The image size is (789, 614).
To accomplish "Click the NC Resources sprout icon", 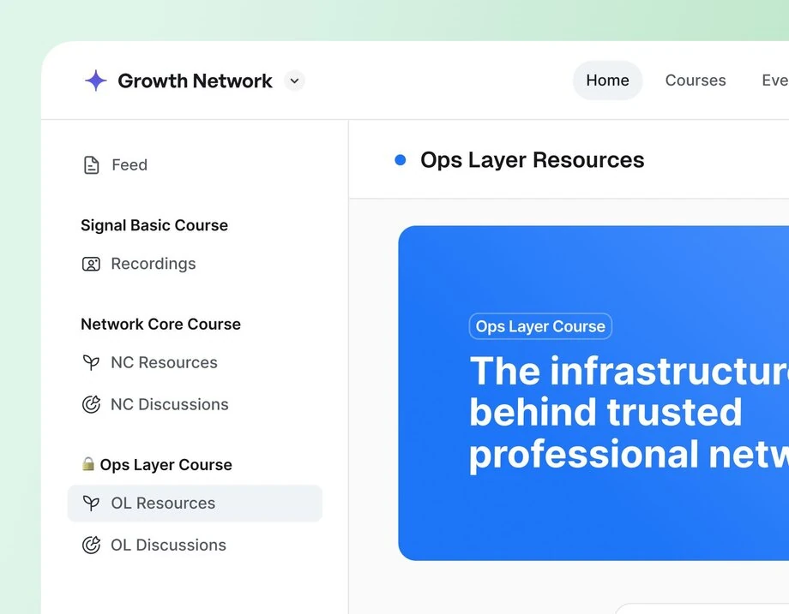I will [91, 362].
